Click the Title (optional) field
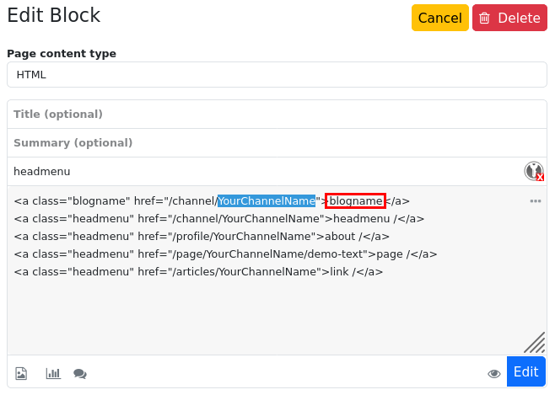555x395 pixels. pos(277,115)
